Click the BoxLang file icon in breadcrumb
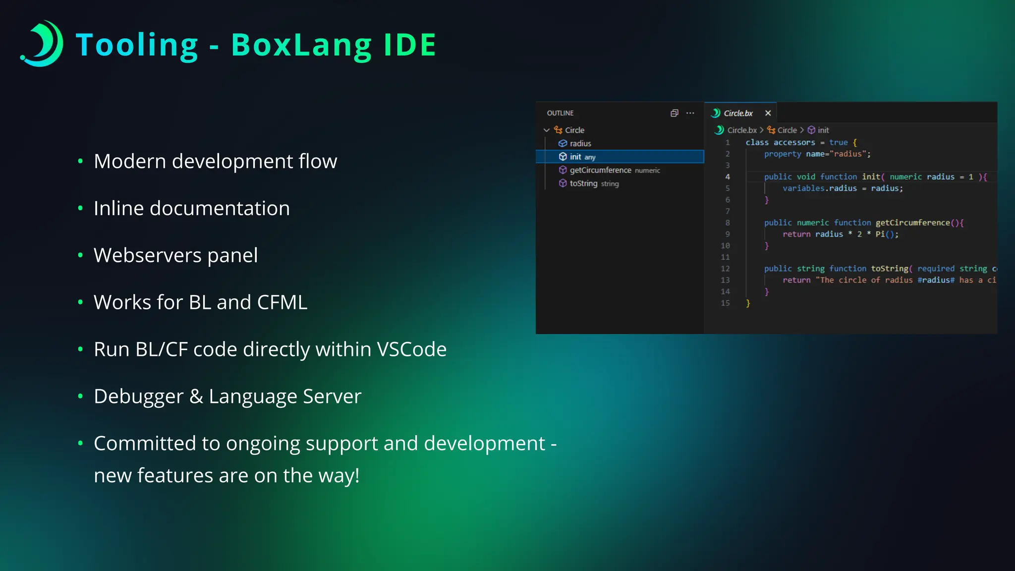Viewport: 1015px width, 571px height. (719, 130)
